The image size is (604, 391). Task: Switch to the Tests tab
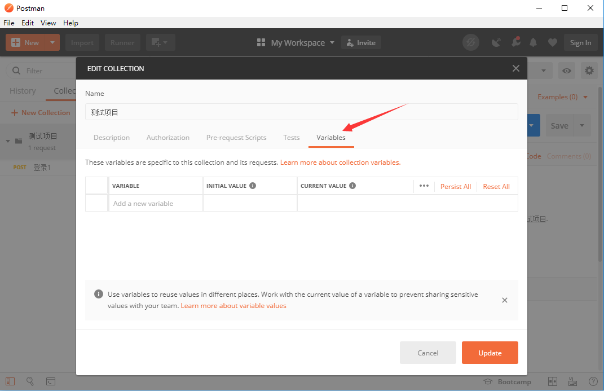click(x=291, y=138)
